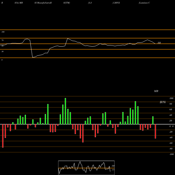This screenshot has width=175, height=175.
Task: Click the 'MR' panel title
Action: coord(156,91)
